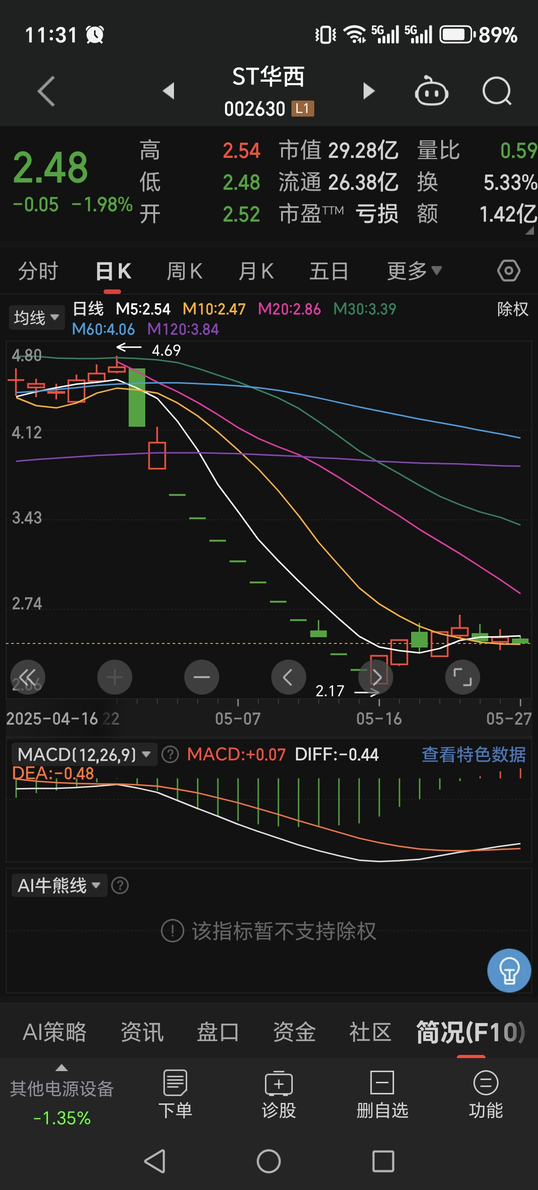The width and height of the screenshot is (538, 1190).
Task: Tap the back arrow in header
Action: [46, 91]
